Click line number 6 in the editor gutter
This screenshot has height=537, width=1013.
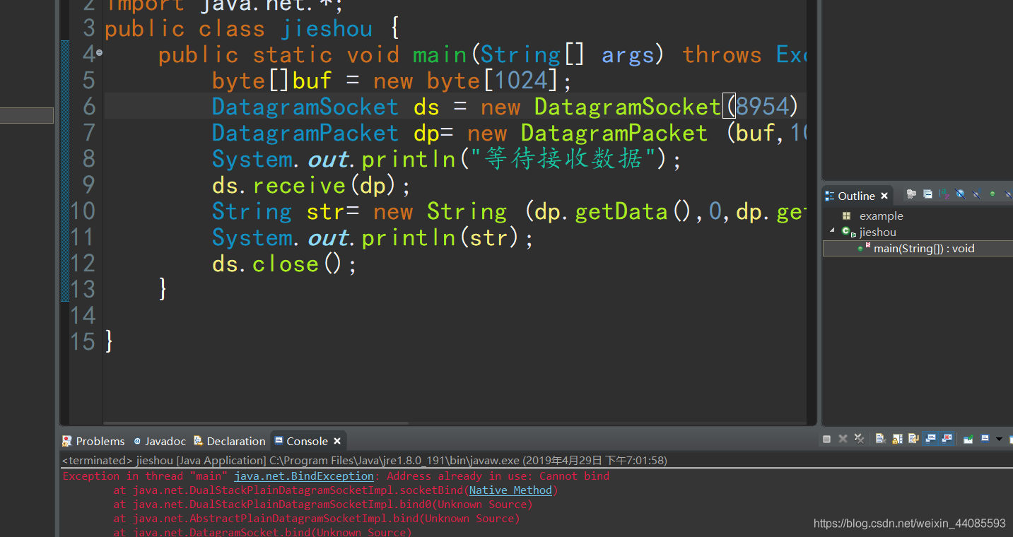coord(89,107)
